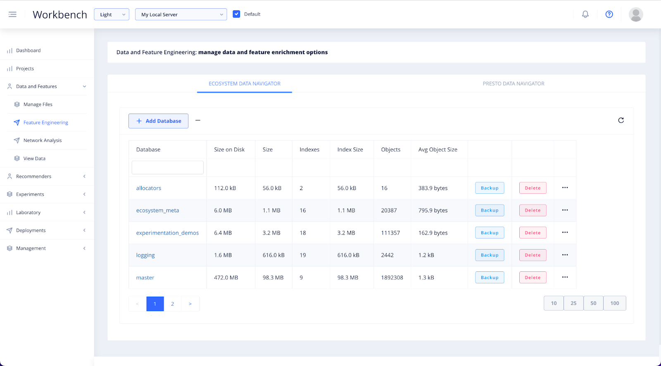
Task: Switch to Ecosystem Data Navigator tab
Action: pos(245,84)
